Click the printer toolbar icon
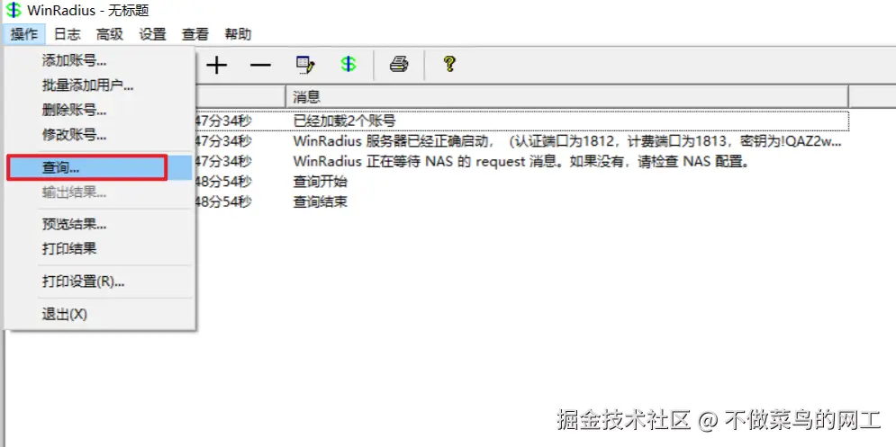This screenshot has height=447, width=896. [x=399, y=65]
